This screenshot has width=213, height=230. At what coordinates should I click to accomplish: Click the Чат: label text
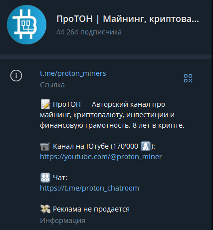click(60, 178)
